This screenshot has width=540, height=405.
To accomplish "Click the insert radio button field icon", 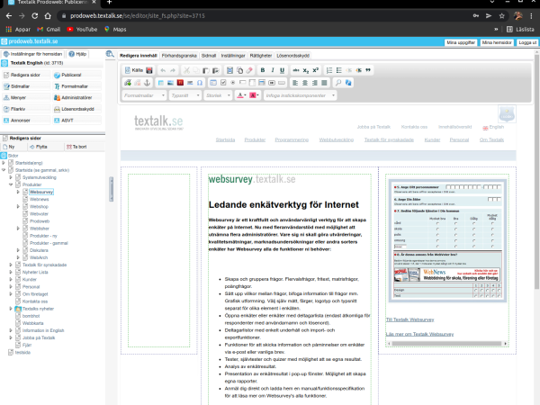I will pos(233,83).
